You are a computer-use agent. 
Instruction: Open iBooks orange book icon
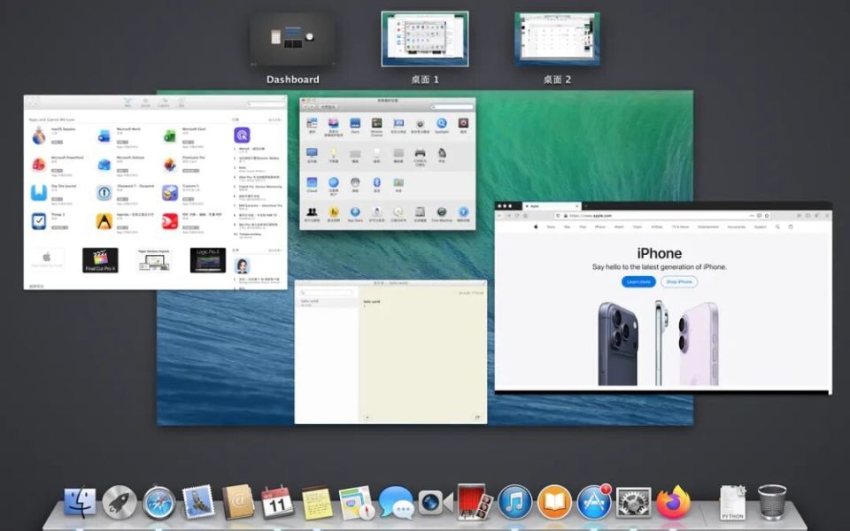tap(554, 503)
